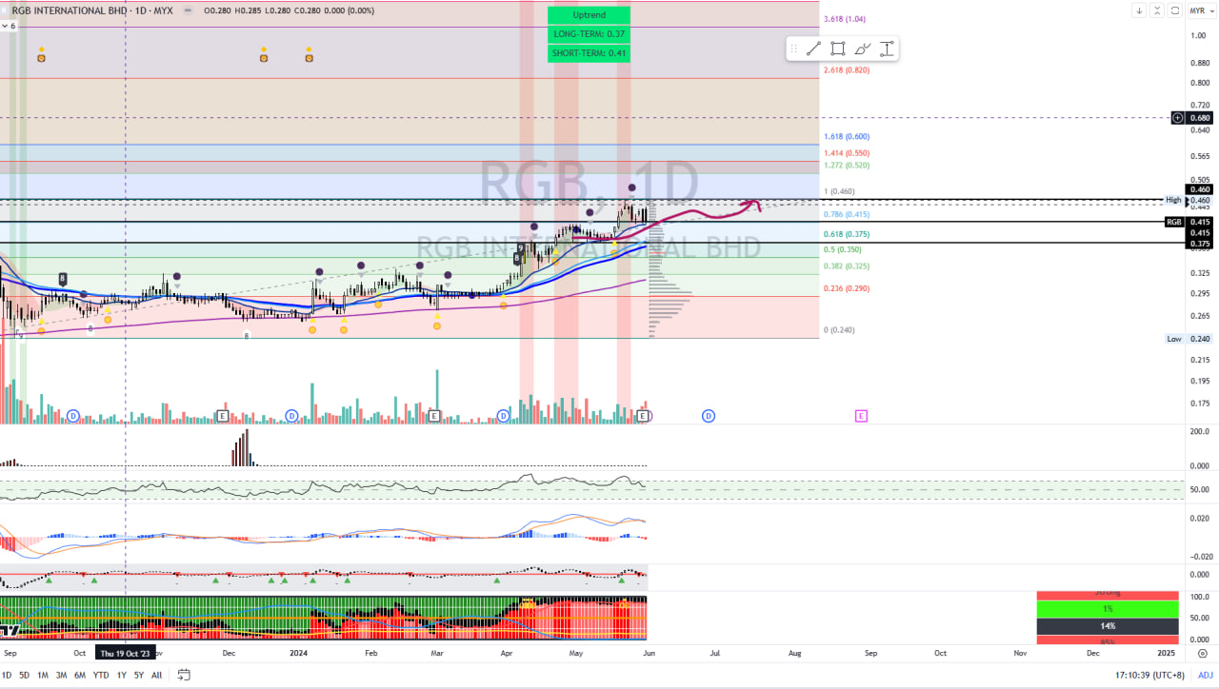The width and height of the screenshot is (1219, 689).
Task: Click the green Uptrend label
Action: click(589, 15)
